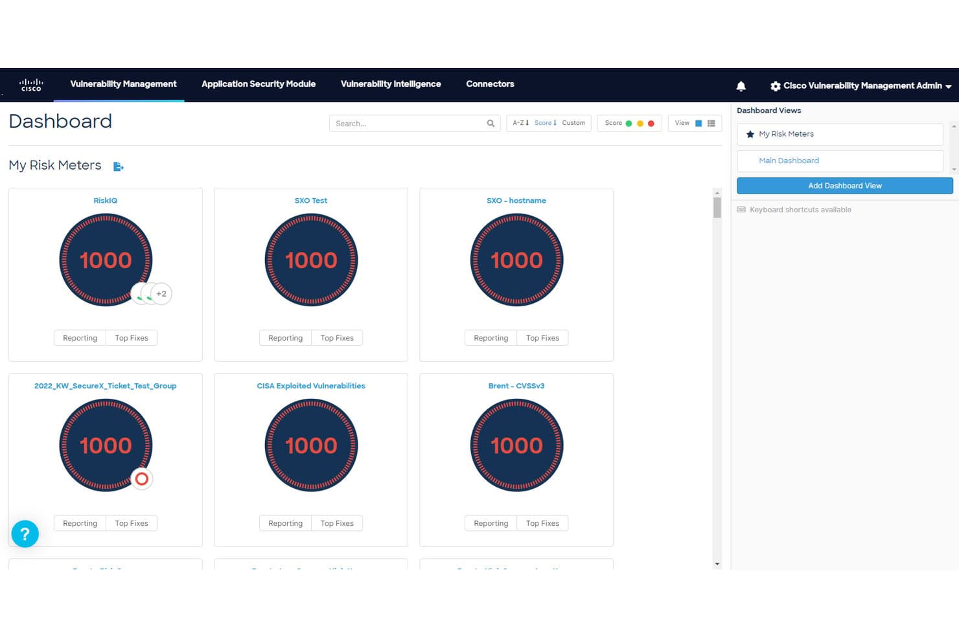
Task: Select My Risk Meters view
Action: click(840, 135)
